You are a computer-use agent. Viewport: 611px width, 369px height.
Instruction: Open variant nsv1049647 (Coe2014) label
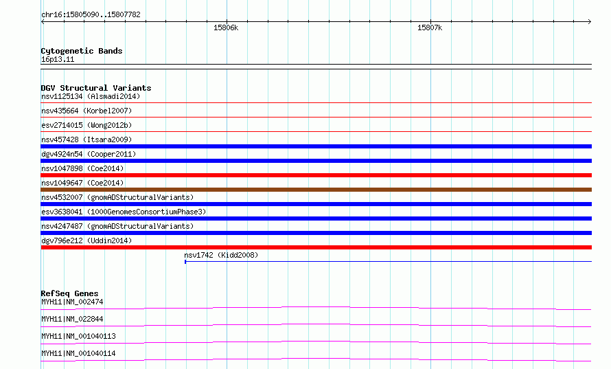point(82,183)
